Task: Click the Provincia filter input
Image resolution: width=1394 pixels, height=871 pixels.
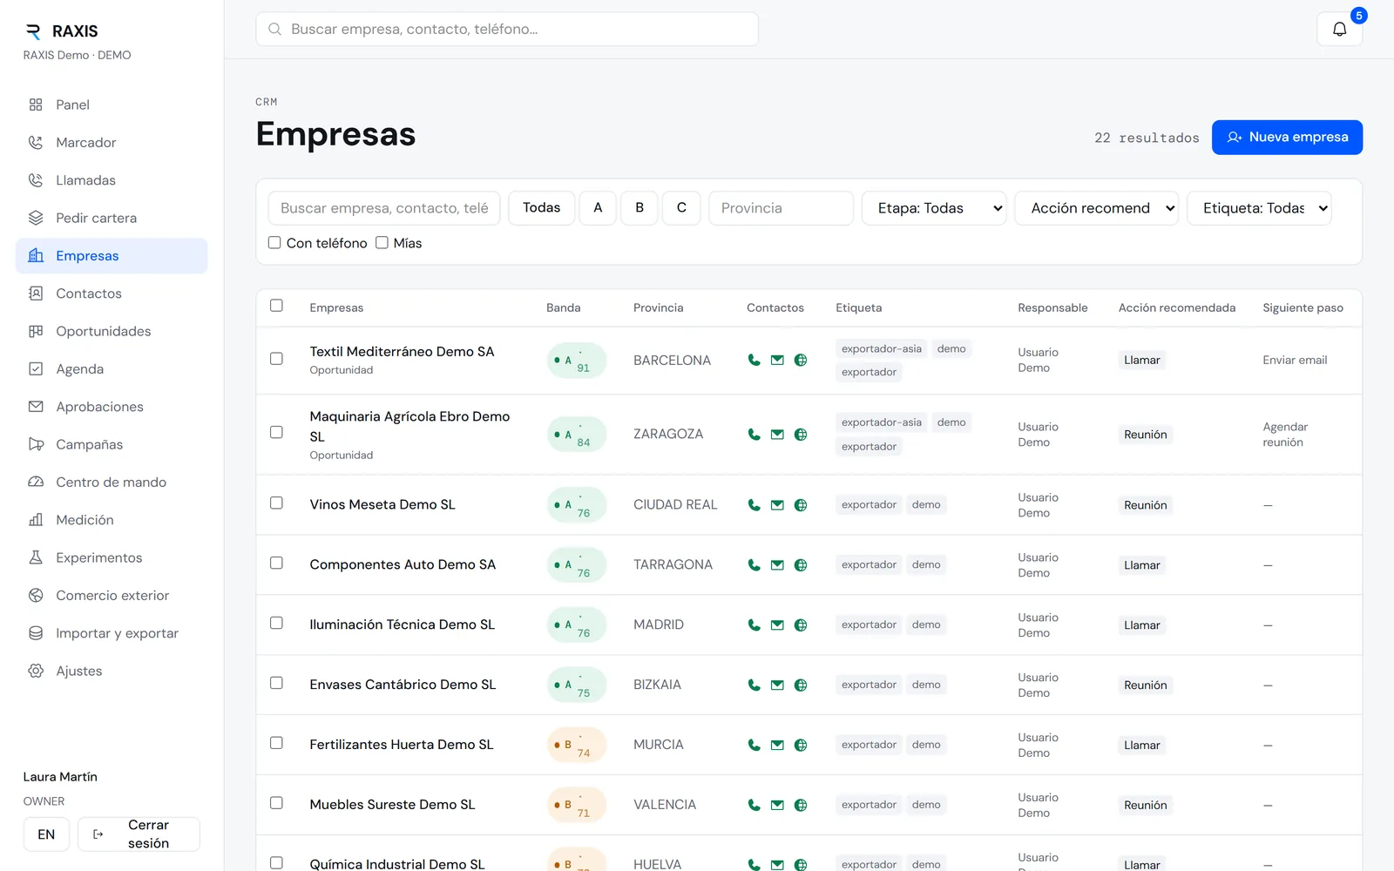Action: (x=781, y=208)
